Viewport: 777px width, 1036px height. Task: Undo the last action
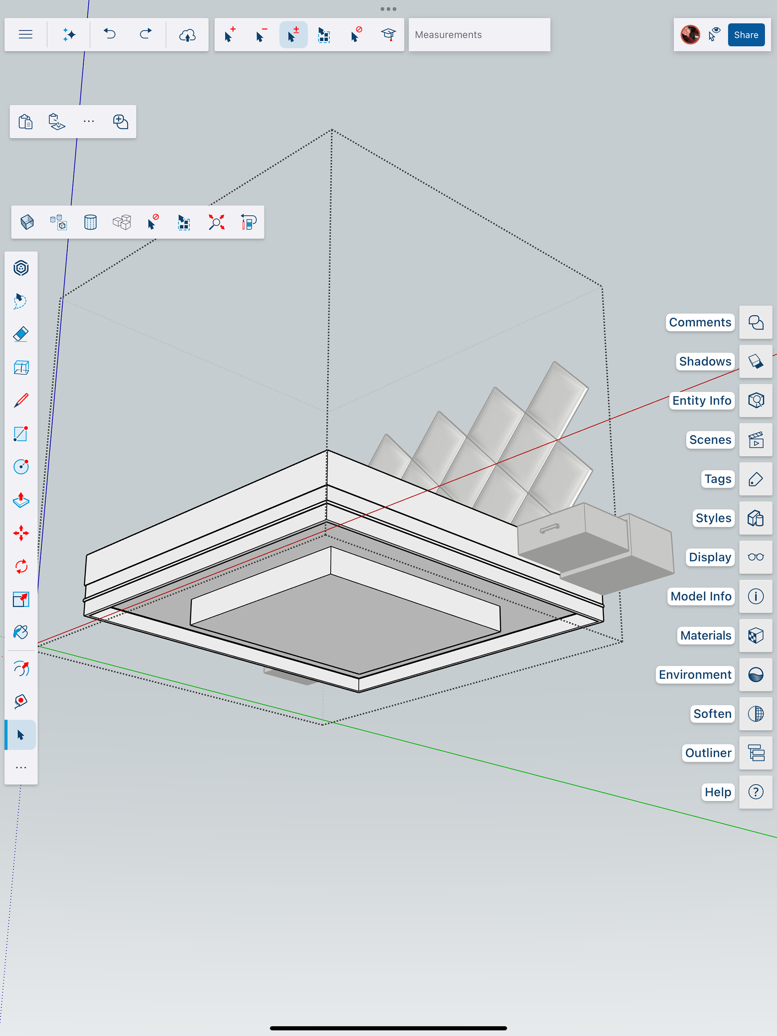110,35
